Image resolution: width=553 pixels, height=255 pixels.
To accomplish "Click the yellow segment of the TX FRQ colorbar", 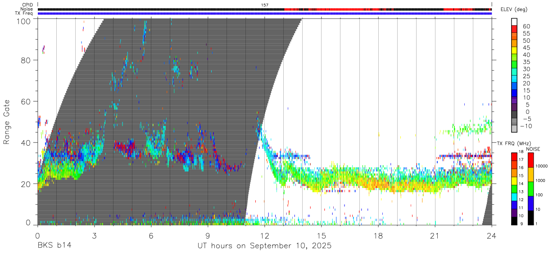I will tap(514, 181).
